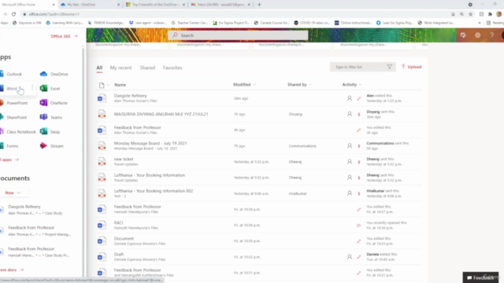This screenshot has width=504, height=283.
Task: Expand the bookmarks bar overflow chevron
Action: 480,23
